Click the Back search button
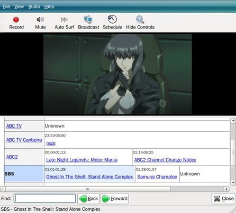This screenshot has width=236, height=213. [88, 199]
